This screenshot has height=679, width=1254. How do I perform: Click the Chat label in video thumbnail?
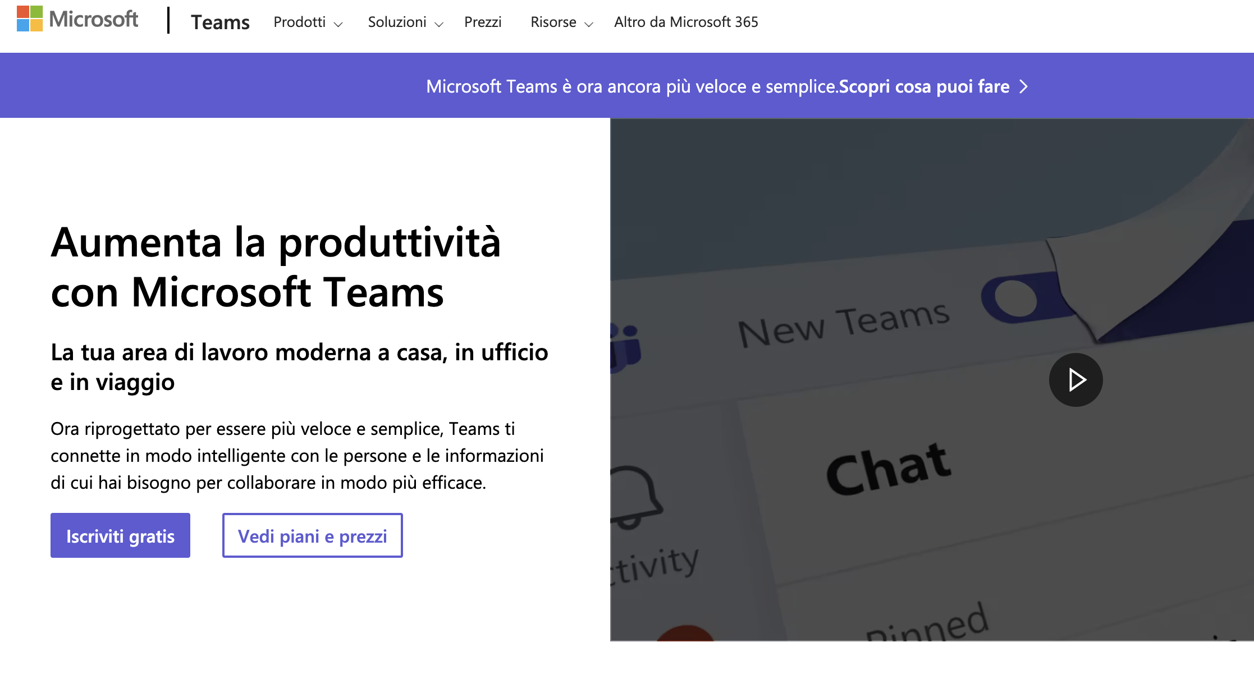[x=889, y=469]
